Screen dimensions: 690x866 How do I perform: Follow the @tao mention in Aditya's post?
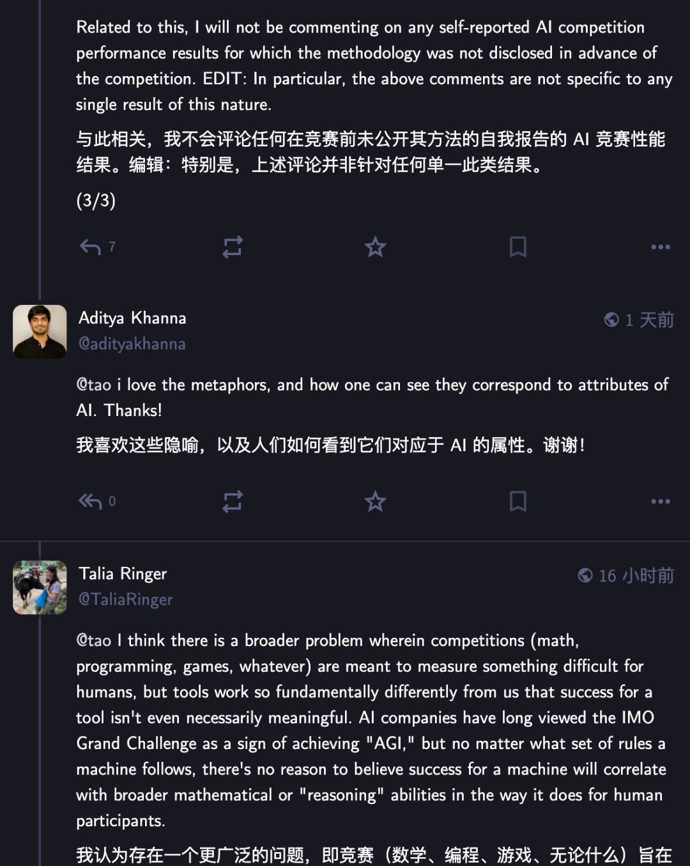point(94,385)
